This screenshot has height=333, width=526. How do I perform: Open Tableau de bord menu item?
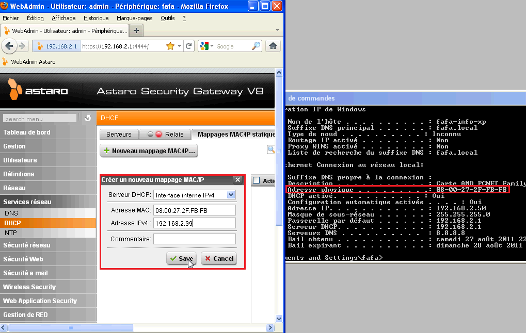pyautogui.click(x=48, y=132)
